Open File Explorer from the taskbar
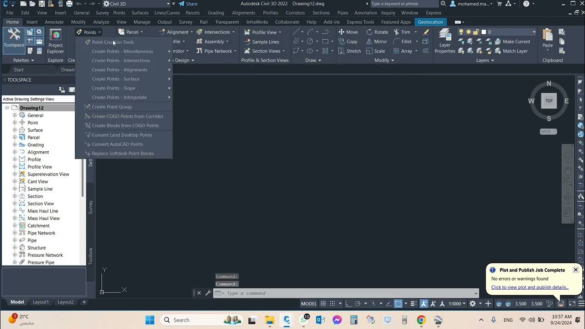 [x=270, y=320]
